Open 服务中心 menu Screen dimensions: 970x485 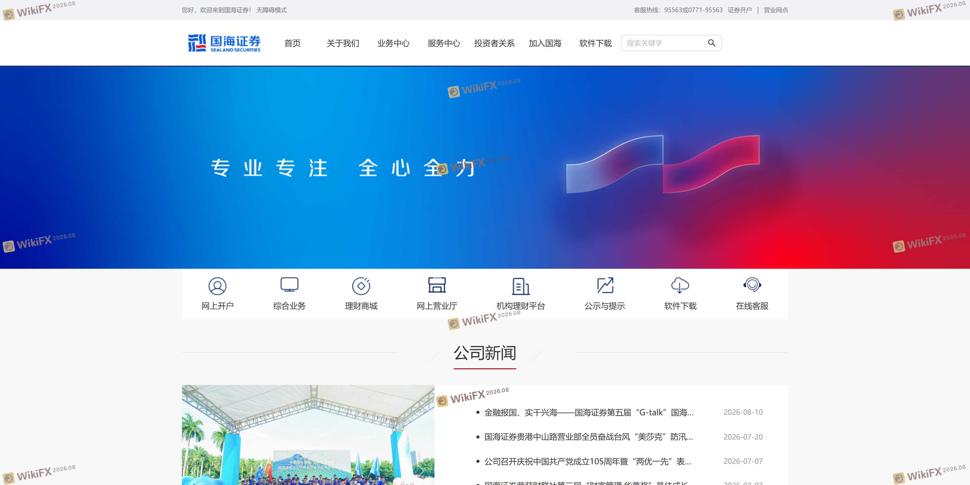click(444, 43)
